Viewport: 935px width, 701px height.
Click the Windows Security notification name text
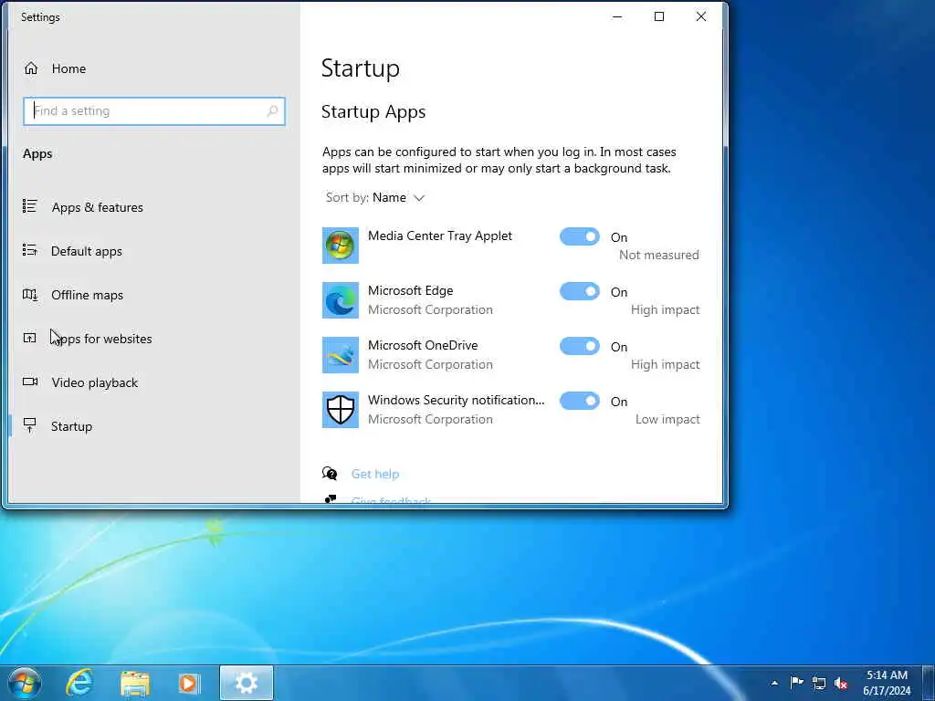tap(457, 400)
